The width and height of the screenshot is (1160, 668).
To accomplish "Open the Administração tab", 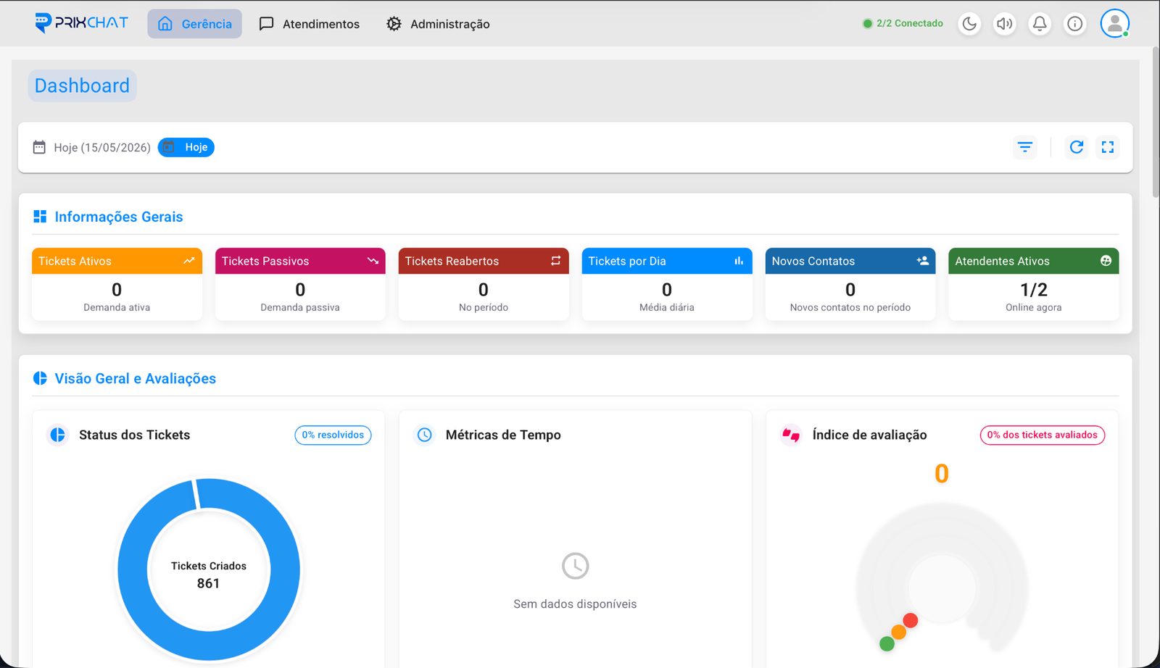I will coord(438,24).
